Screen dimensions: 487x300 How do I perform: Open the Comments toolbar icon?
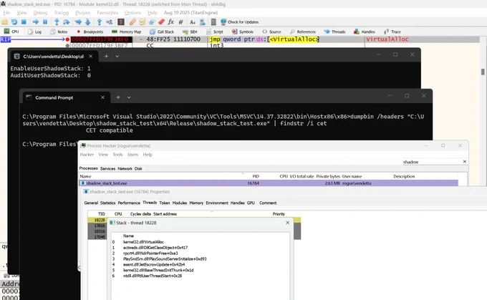coord(143,22)
